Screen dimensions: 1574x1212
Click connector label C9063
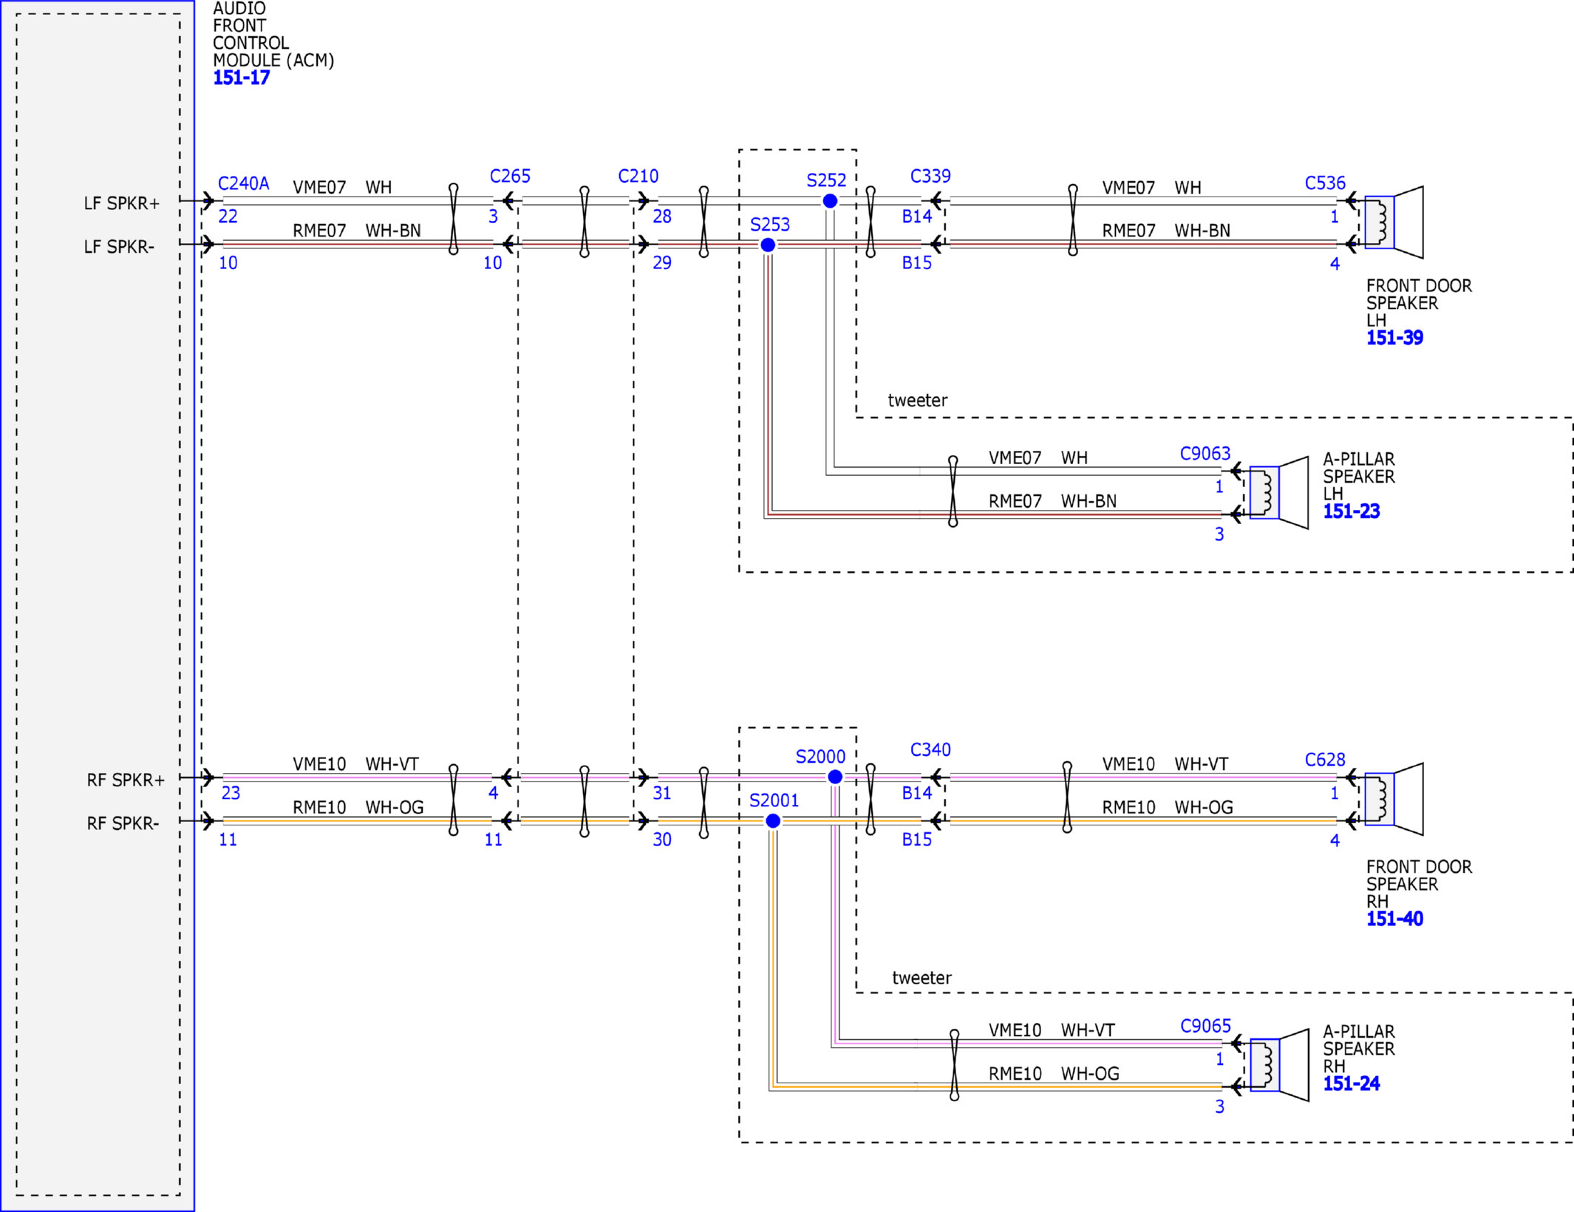tap(1205, 453)
